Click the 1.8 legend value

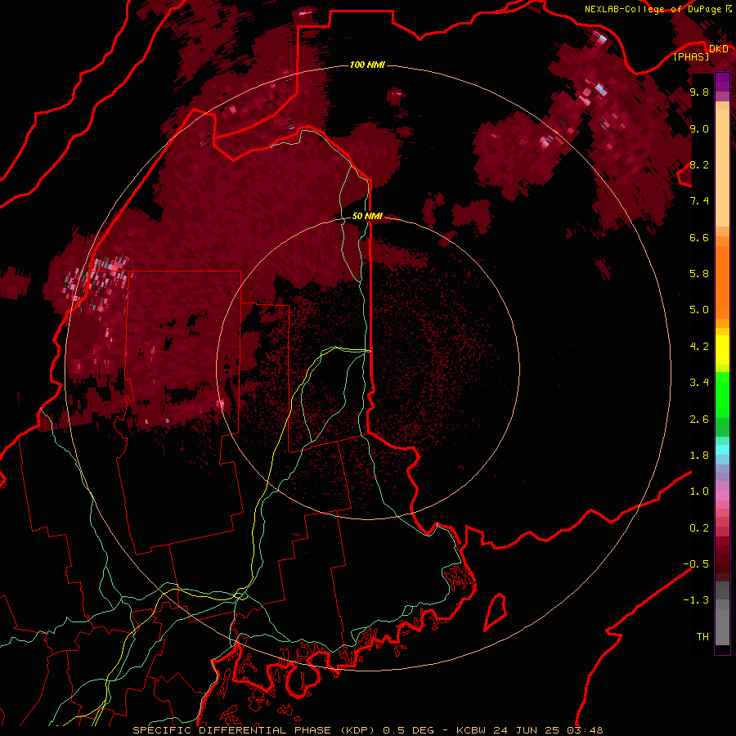[x=699, y=456]
